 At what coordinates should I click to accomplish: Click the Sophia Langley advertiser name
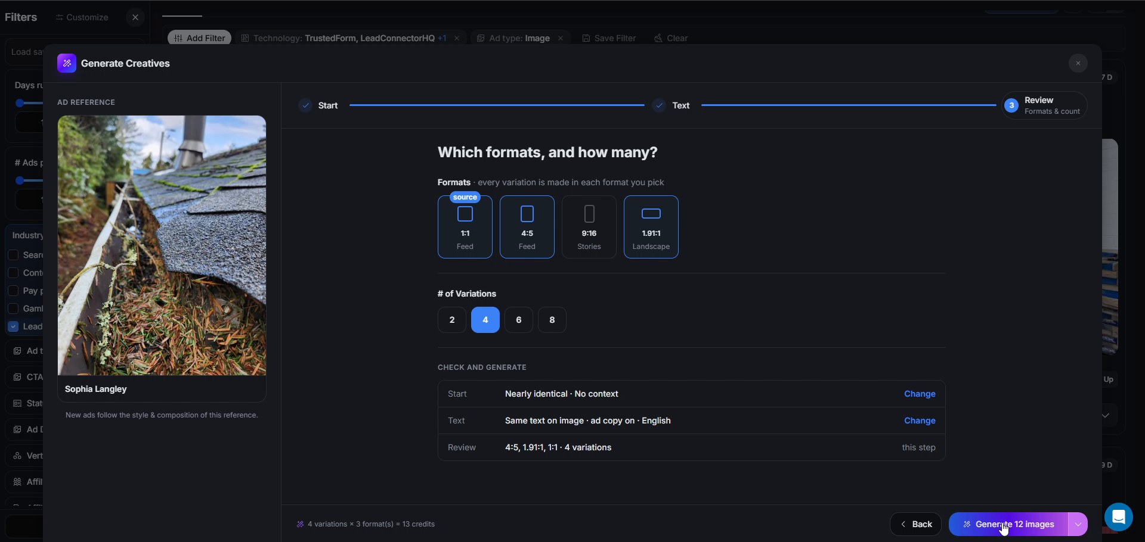point(96,389)
